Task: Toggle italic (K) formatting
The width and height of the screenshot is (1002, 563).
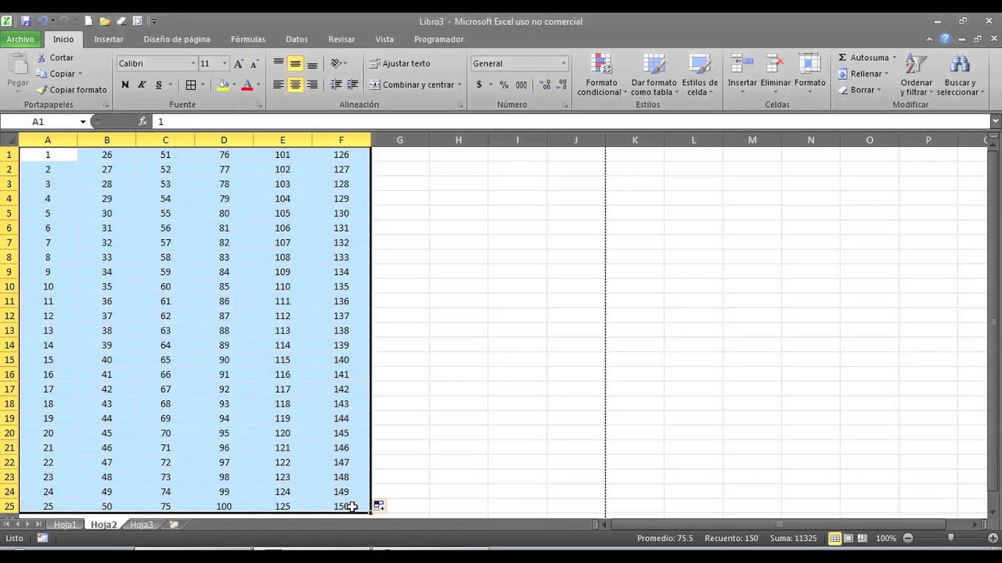Action: (x=142, y=84)
